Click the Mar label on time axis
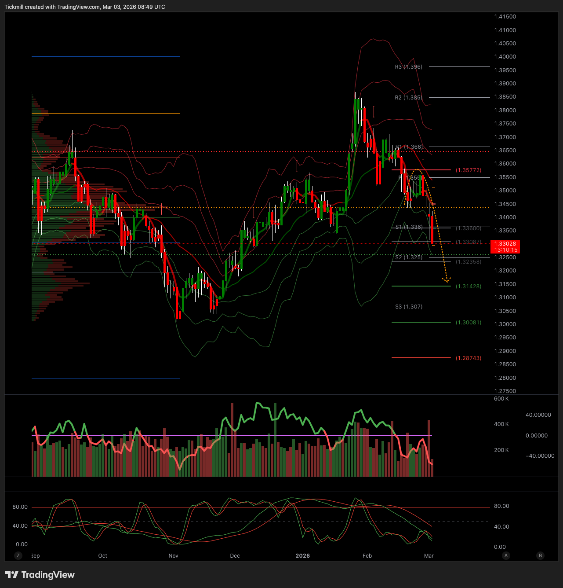This screenshot has height=588, width=563. pos(429,556)
